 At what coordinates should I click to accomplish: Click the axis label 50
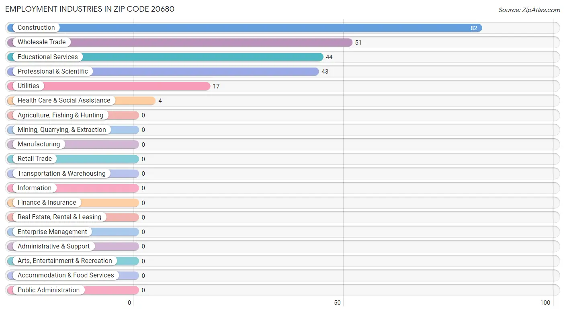(x=338, y=303)
